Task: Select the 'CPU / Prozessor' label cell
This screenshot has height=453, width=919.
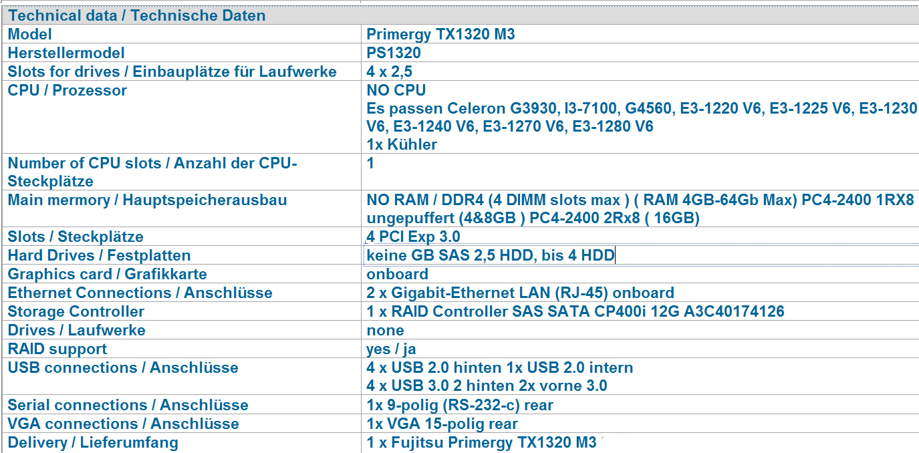Action: pos(67,90)
